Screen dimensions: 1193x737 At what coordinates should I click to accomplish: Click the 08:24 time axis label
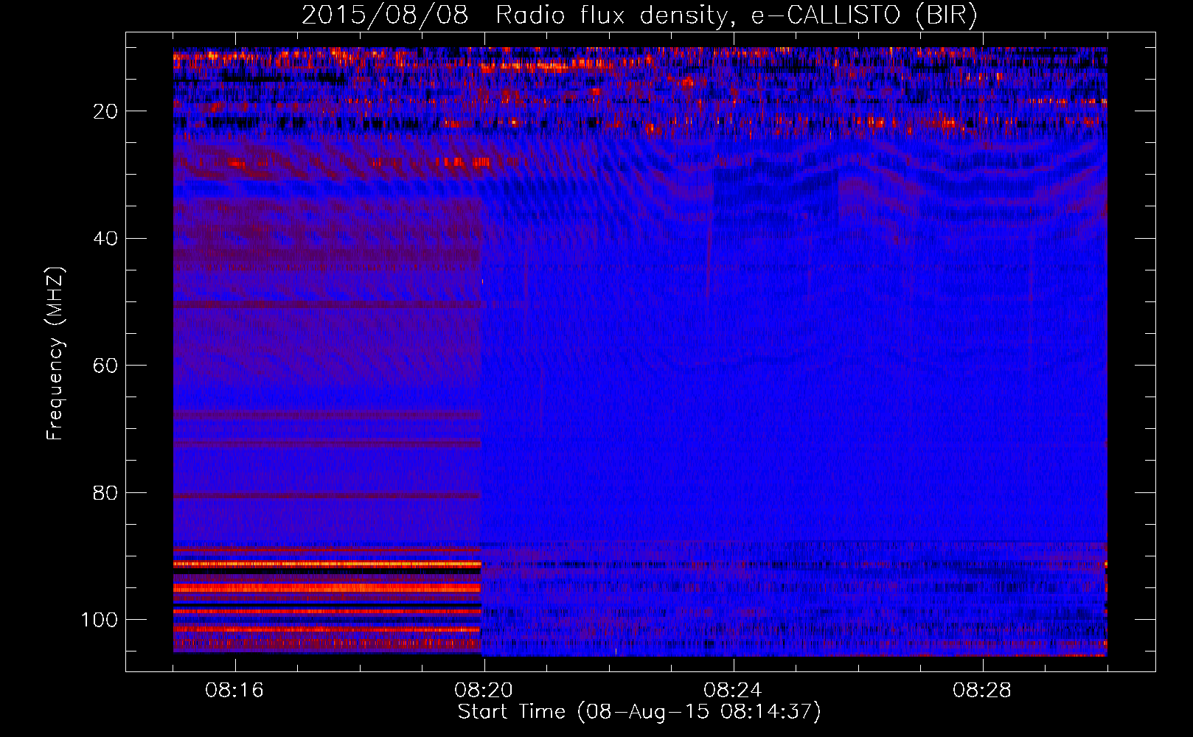tap(733, 691)
